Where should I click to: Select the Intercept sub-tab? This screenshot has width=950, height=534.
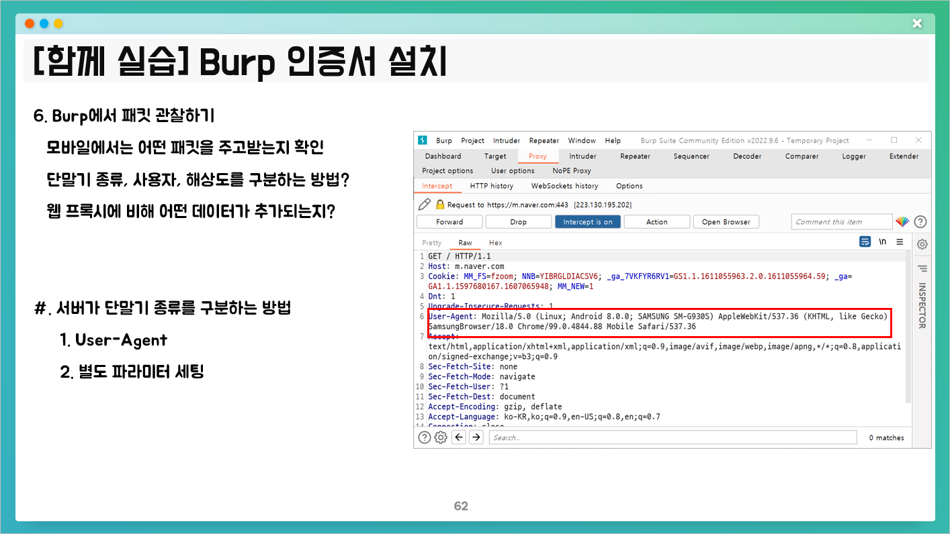437,186
